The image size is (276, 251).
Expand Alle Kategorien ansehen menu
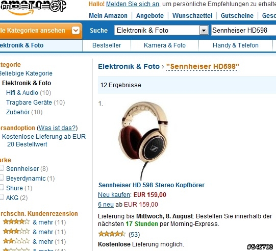pyautogui.click(x=40, y=31)
